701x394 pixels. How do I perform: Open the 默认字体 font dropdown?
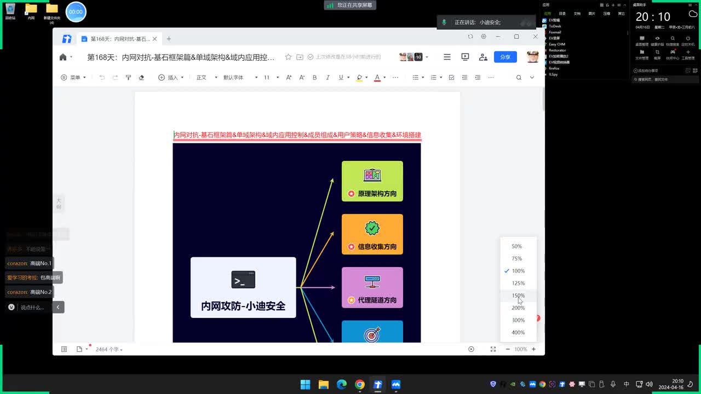pos(240,78)
